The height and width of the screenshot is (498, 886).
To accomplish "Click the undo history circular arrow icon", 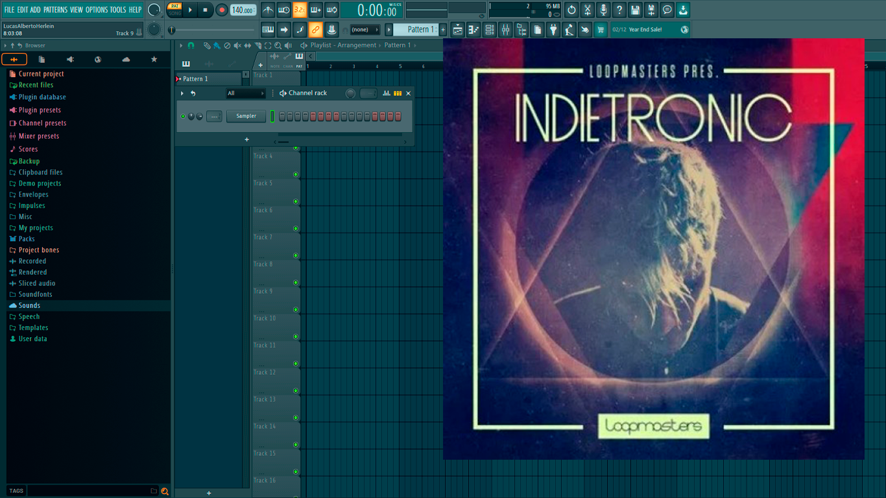I will click(571, 10).
